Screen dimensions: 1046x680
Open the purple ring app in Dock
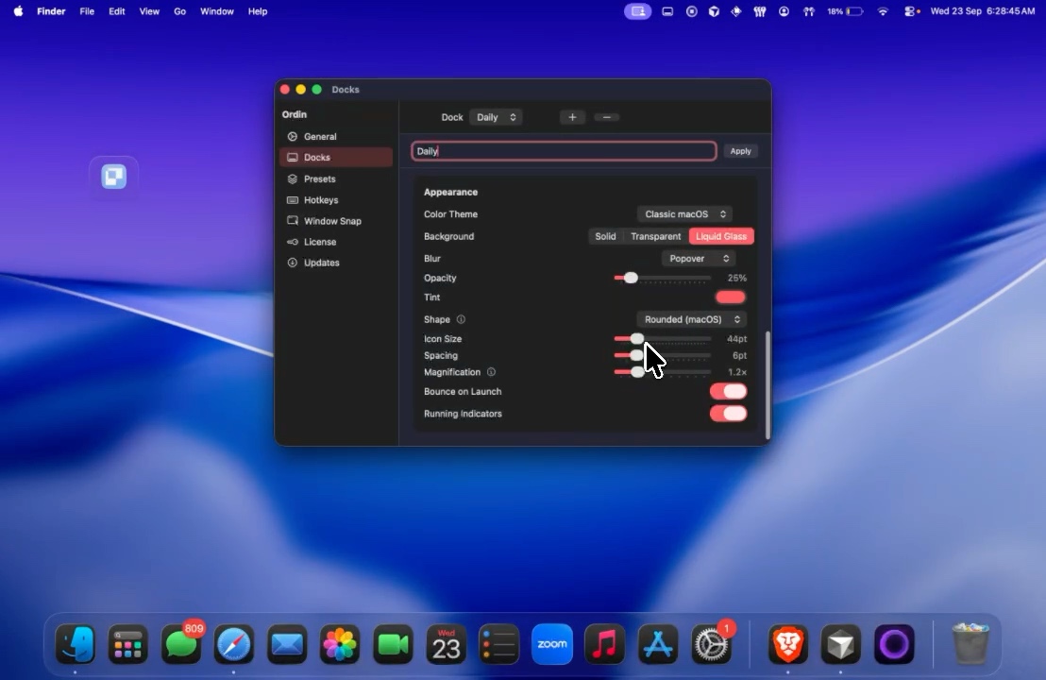tap(894, 645)
